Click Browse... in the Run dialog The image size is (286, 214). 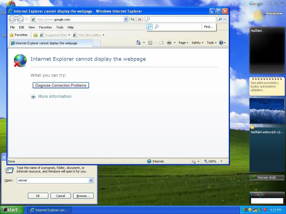[x=83, y=196]
